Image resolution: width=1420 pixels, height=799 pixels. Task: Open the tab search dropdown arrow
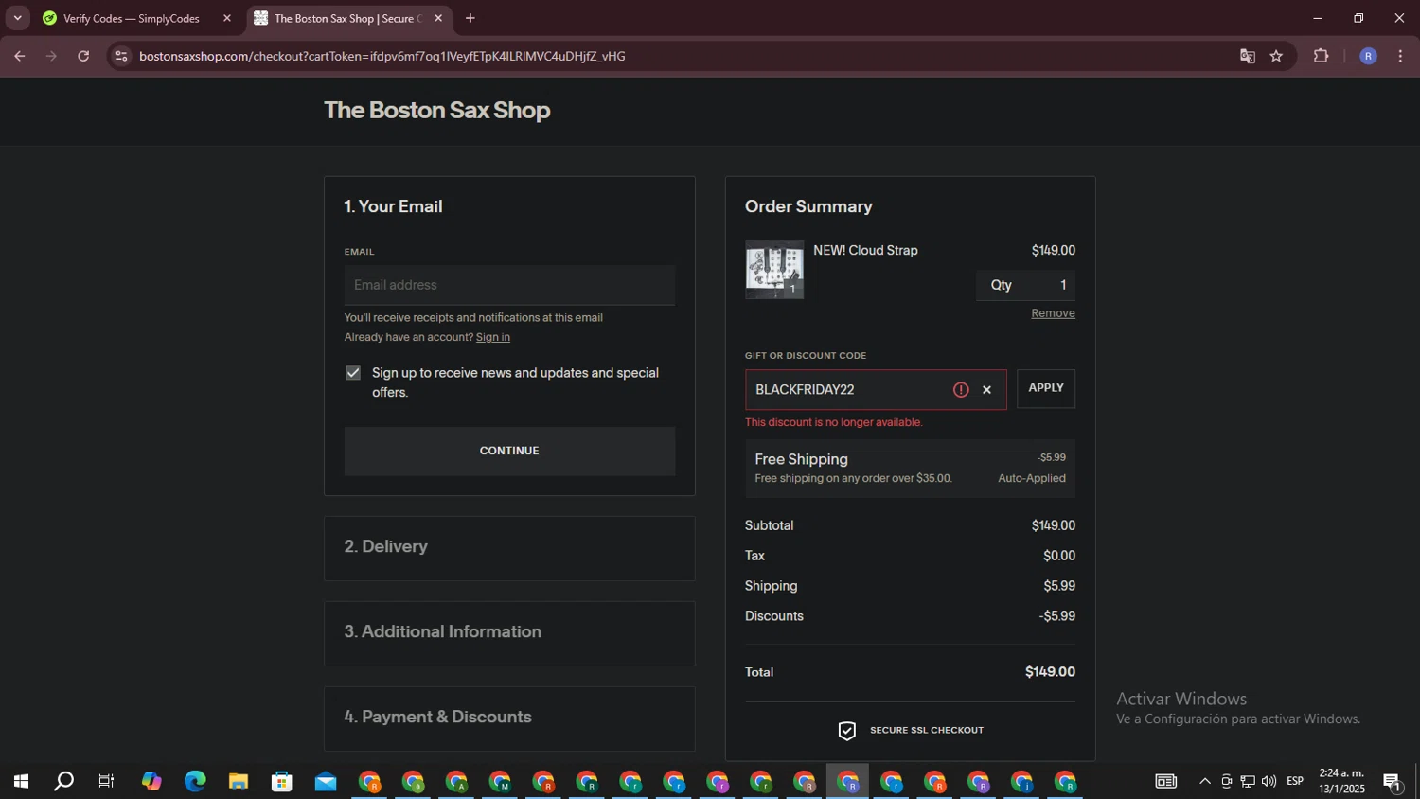pyautogui.click(x=17, y=18)
